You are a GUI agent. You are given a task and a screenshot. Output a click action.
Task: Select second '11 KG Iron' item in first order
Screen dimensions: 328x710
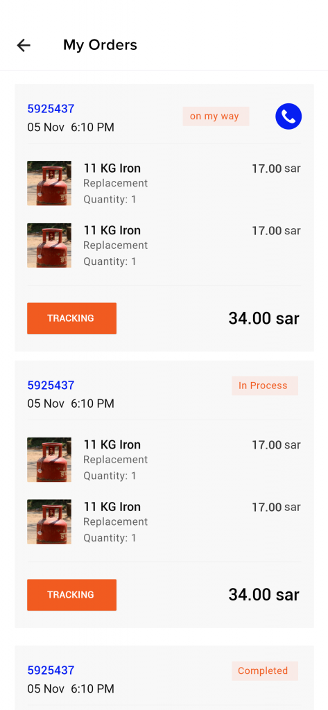(x=112, y=230)
